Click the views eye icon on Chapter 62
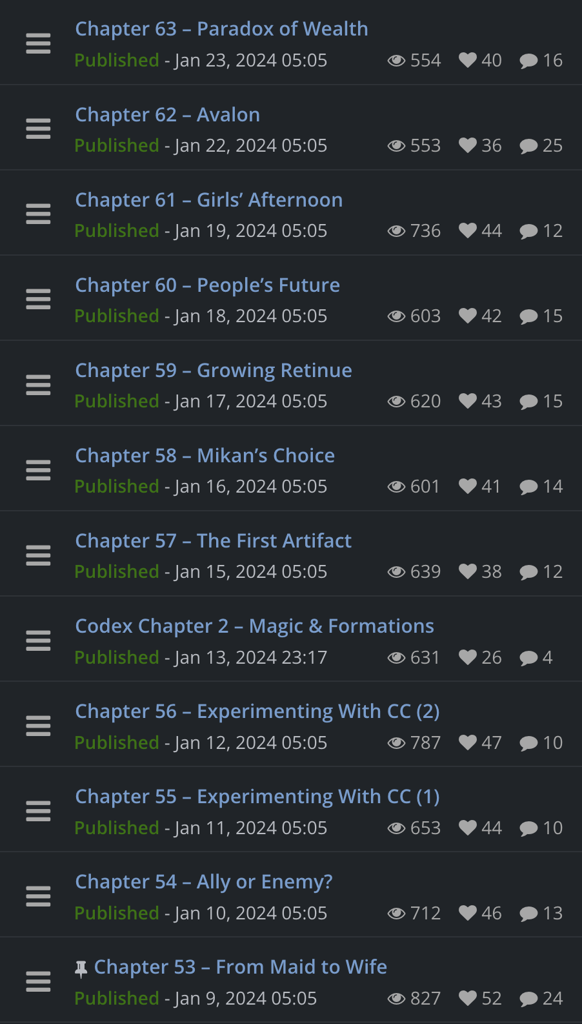582x1024 pixels. pyautogui.click(x=396, y=146)
